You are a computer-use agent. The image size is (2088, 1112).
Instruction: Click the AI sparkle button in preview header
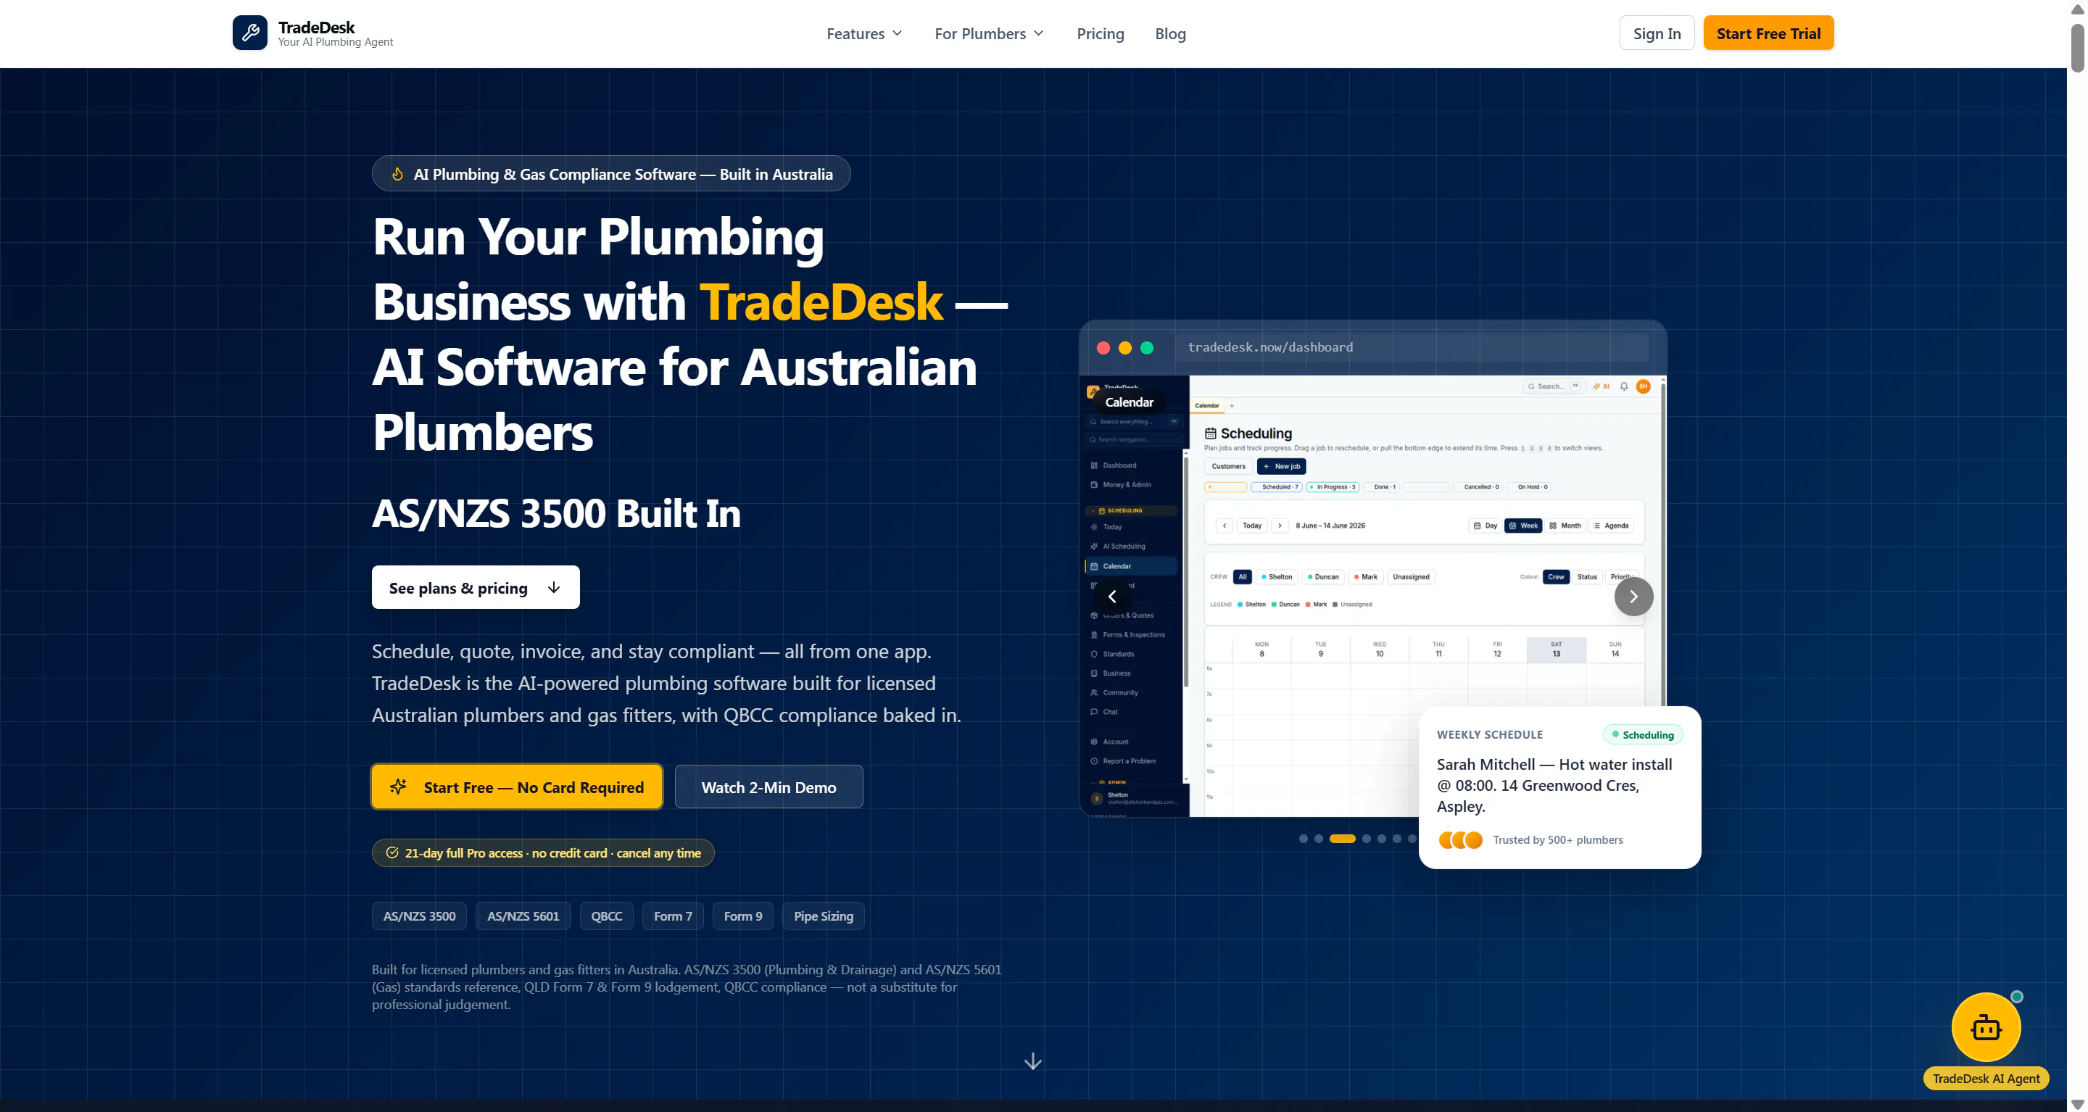[x=1602, y=386]
